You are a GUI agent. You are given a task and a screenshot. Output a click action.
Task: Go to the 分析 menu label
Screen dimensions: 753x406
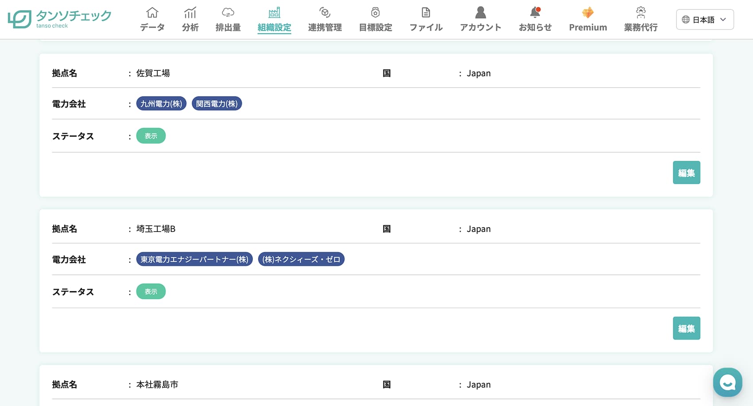point(190,27)
